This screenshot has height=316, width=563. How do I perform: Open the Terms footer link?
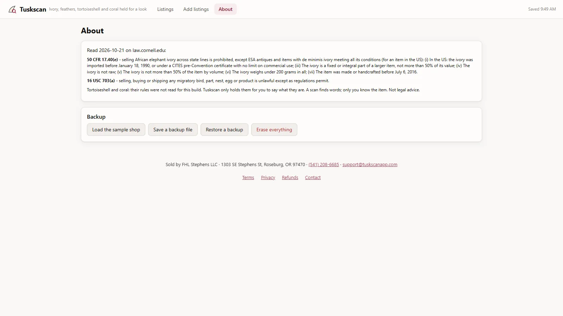(248, 178)
